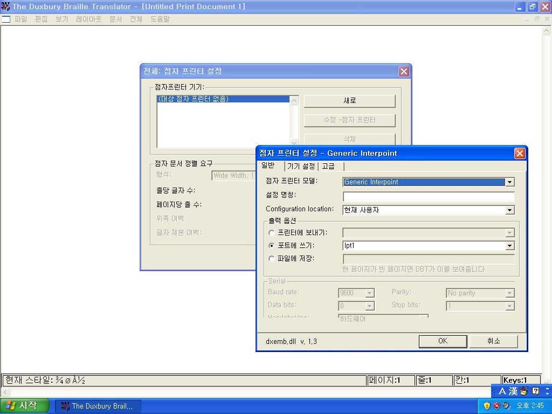The height and width of the screenshot is (414, 552).
Task: Click the 삭제 button
Action: pyautogui.click(x=349, y=139)
